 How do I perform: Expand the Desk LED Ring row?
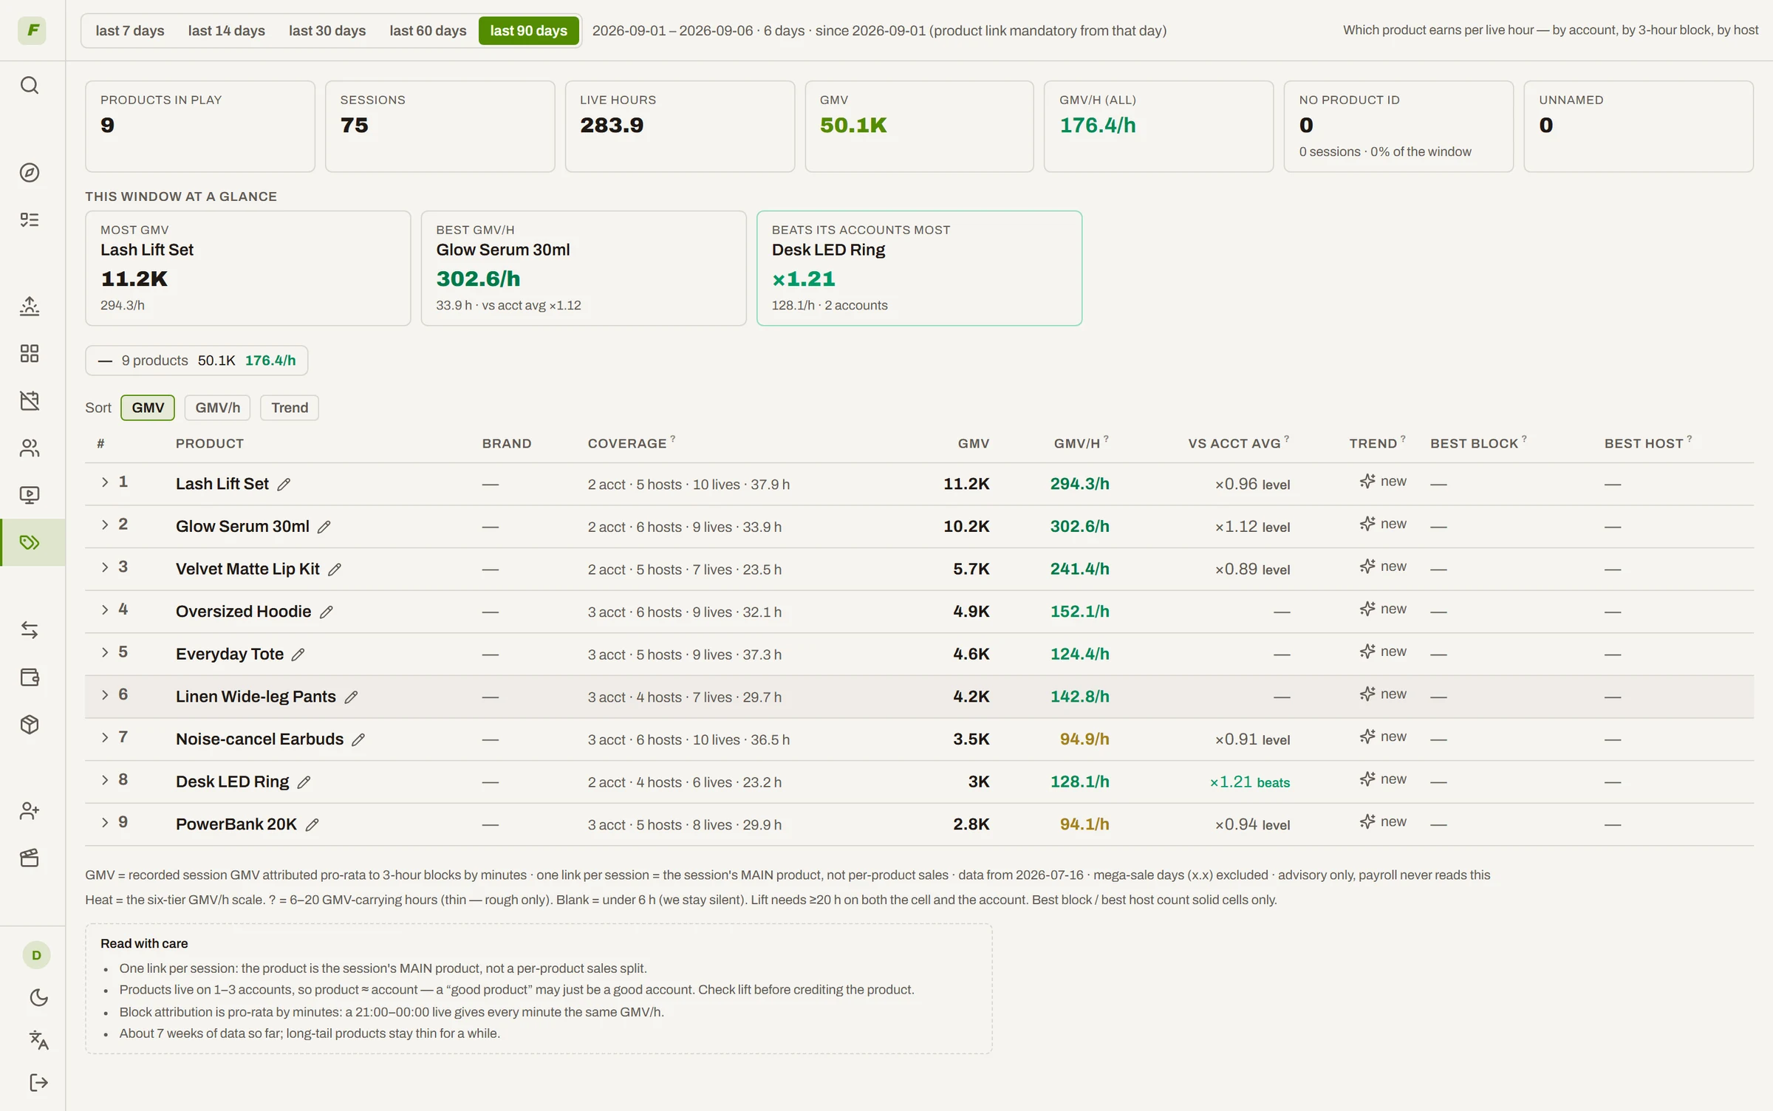105,780
